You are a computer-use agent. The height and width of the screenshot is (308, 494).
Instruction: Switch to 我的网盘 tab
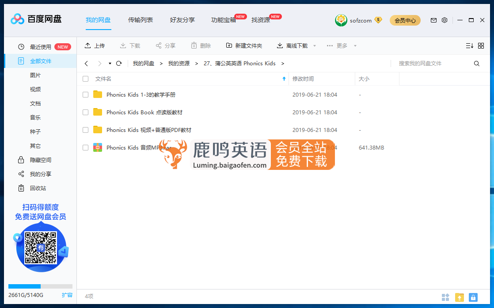click(98, 20)
